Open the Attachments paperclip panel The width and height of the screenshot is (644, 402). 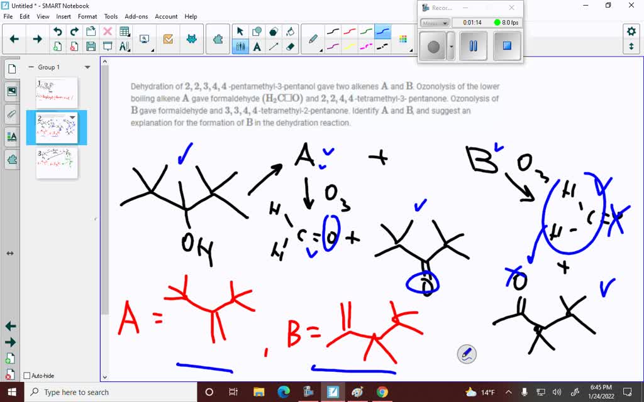(x=11, y=114)
